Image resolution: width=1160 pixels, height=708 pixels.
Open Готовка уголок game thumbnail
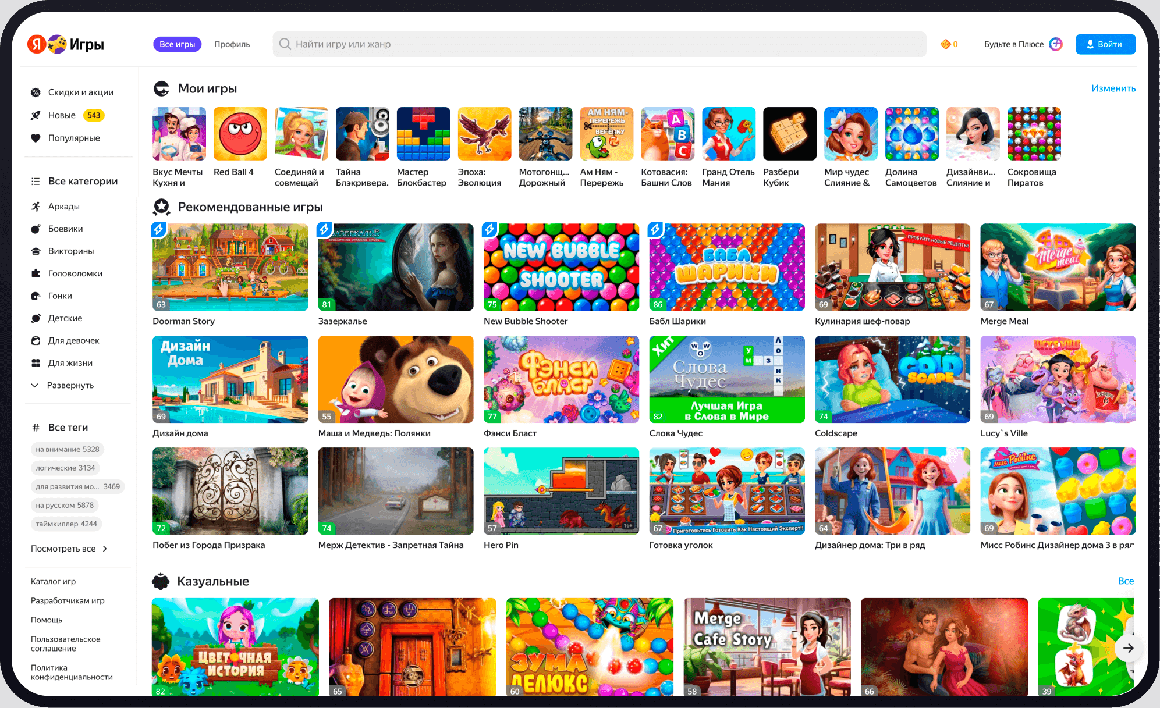coord(727,491)
